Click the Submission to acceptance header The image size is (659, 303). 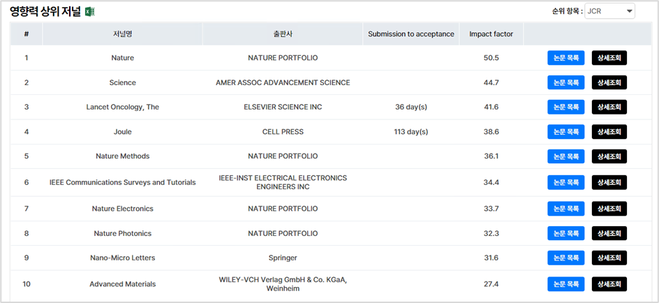click(x=411, y=34)
